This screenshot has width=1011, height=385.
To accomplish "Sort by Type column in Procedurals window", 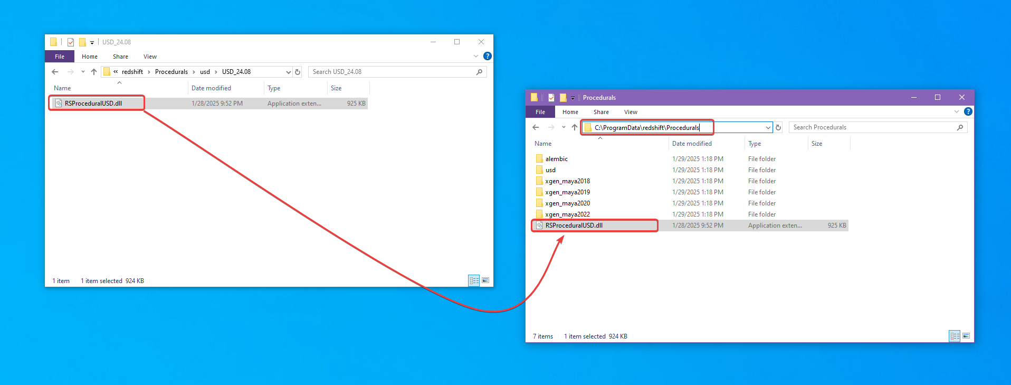I will pyautogui.click(x=755, y=144).
